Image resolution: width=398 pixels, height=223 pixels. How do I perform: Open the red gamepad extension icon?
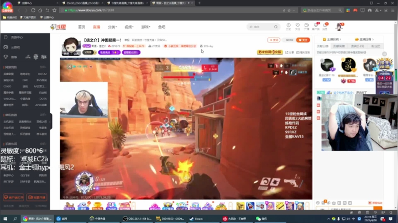[355, 10]
